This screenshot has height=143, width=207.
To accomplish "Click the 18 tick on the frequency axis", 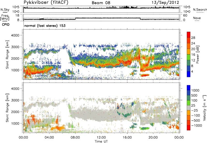I will coord(17,15).
